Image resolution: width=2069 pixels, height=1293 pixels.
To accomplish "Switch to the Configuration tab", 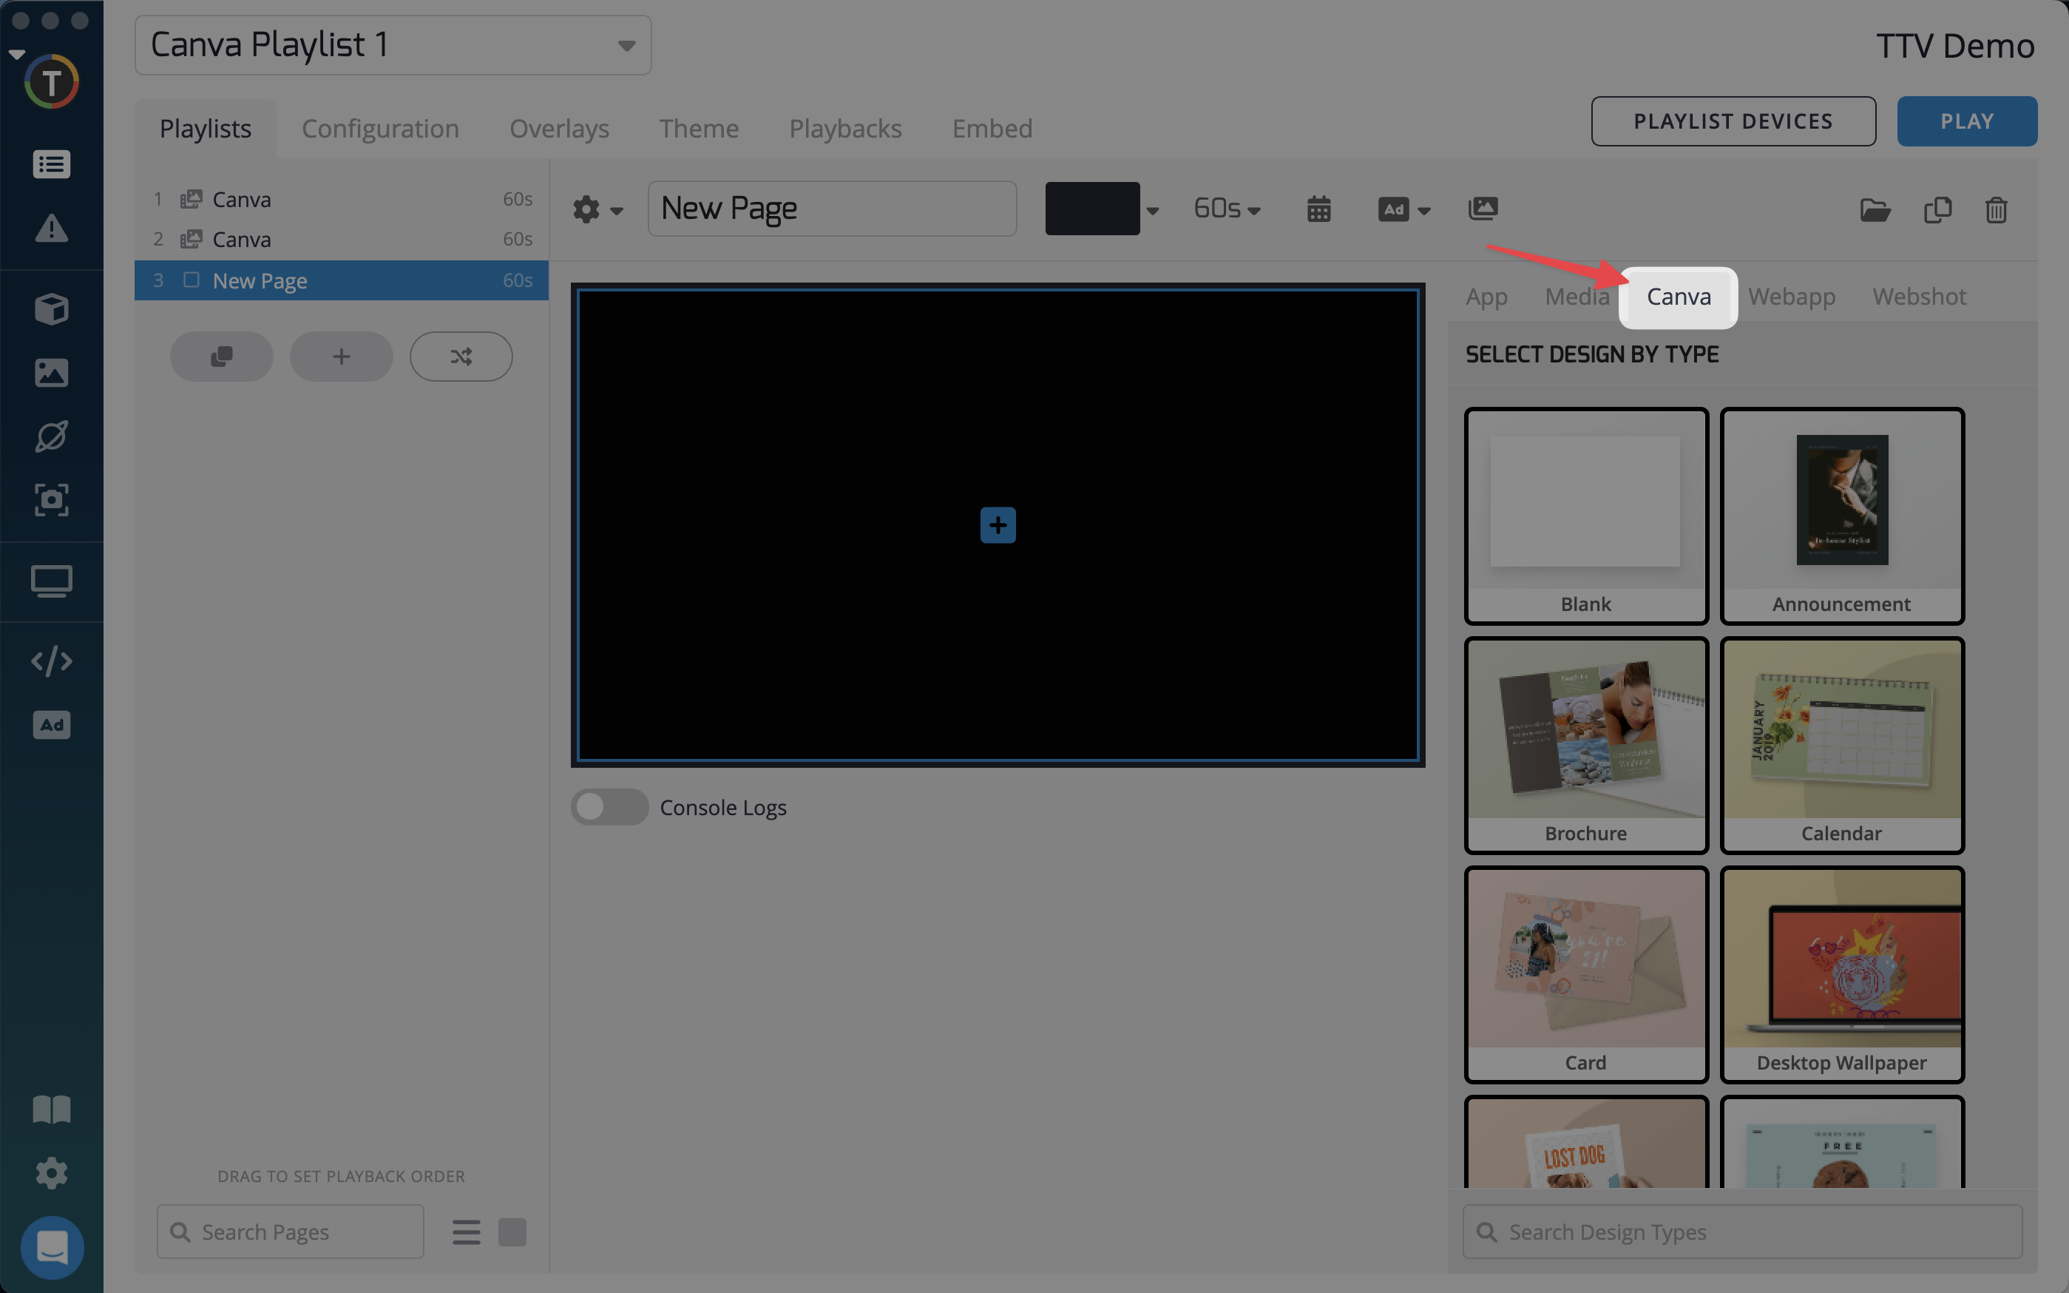I will click(x=380, y=128).
